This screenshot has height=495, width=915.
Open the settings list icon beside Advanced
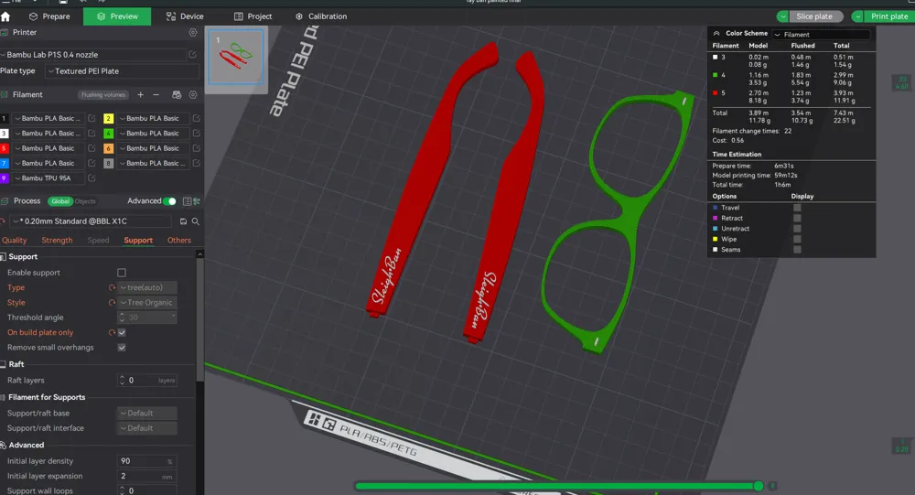click(187, 201)
